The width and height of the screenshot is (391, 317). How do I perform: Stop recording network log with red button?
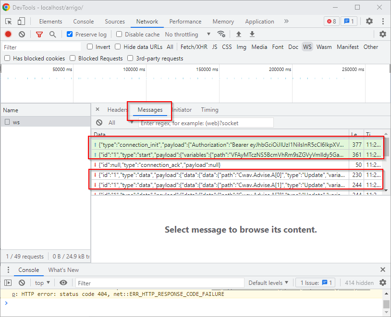click(8, 34)
